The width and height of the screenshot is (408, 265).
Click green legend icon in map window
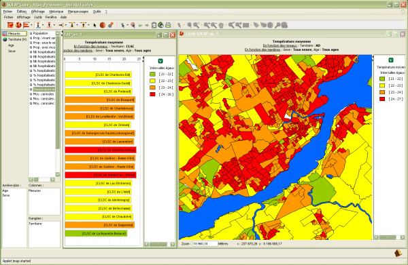pos(391,60)
